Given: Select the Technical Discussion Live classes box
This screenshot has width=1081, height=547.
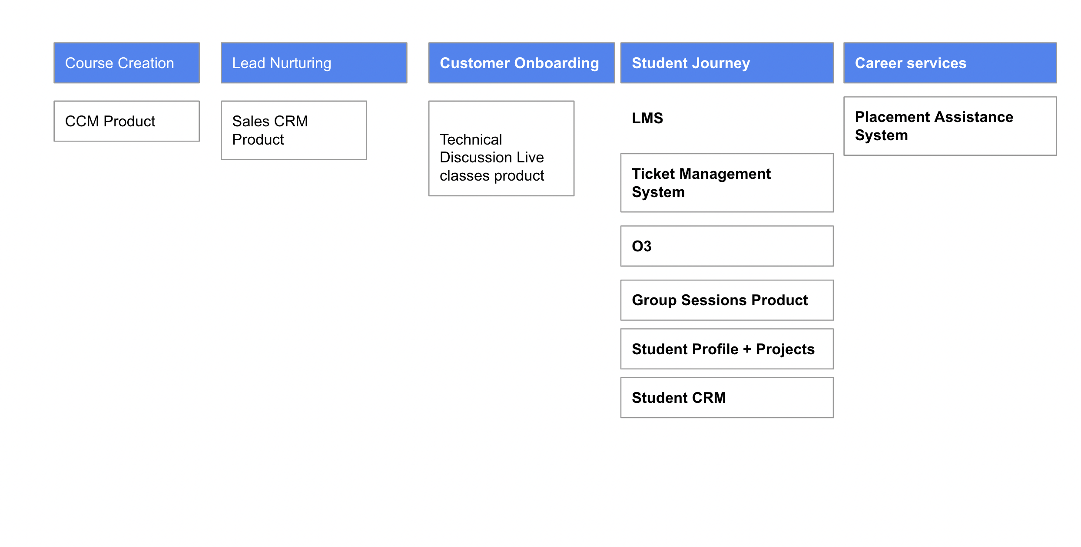Looking at the screenshot, I should coord(501,148).
